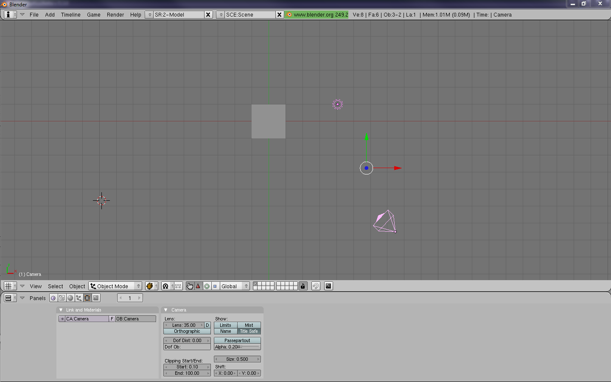The image size is (611, 382).
Task: Switch to Shading panels context
Action: point(70,298)
